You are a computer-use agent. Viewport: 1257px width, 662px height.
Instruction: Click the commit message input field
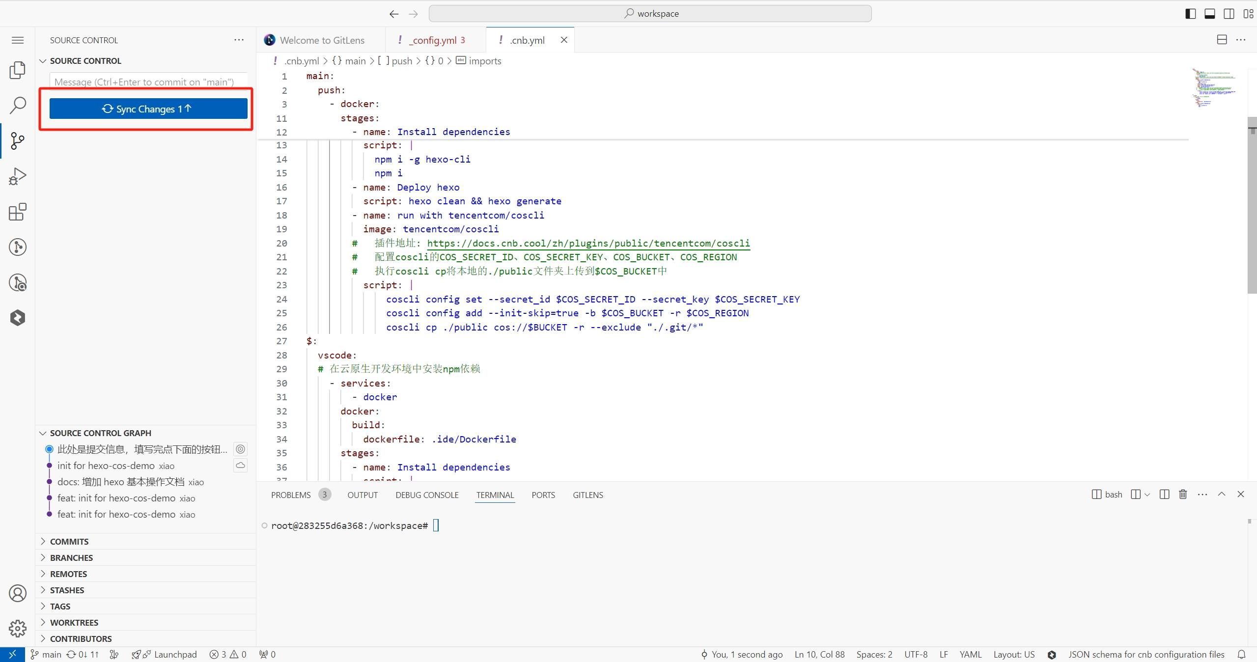pyautogui.click(x=149, y=82)
